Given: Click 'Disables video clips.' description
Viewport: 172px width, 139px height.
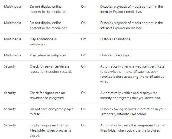Looking at the screenshot, I should pyautogui.click(x=115, y=55).
